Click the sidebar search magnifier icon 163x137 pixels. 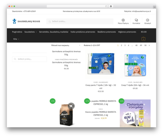point(15,59)
